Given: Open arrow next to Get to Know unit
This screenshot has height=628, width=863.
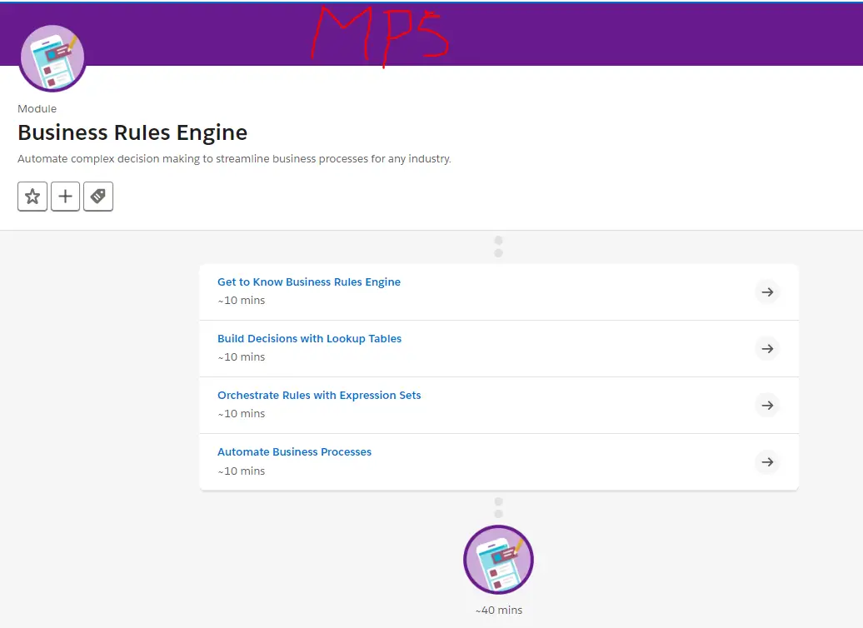Looking at the screenshot, I should 767,292.
